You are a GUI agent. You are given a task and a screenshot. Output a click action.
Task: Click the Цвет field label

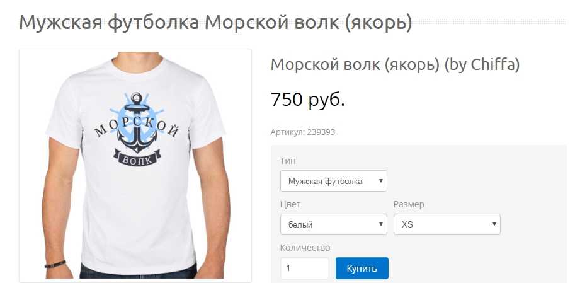(x=290, y=204)
